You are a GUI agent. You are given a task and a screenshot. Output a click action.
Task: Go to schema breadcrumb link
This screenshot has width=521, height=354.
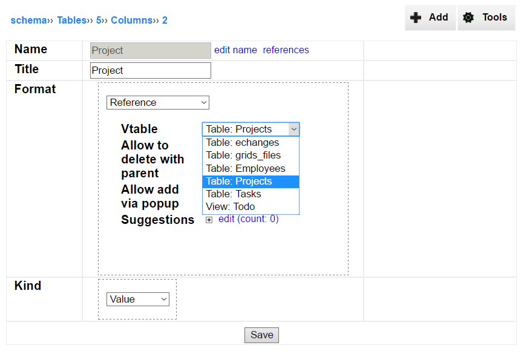click(28, 21)
